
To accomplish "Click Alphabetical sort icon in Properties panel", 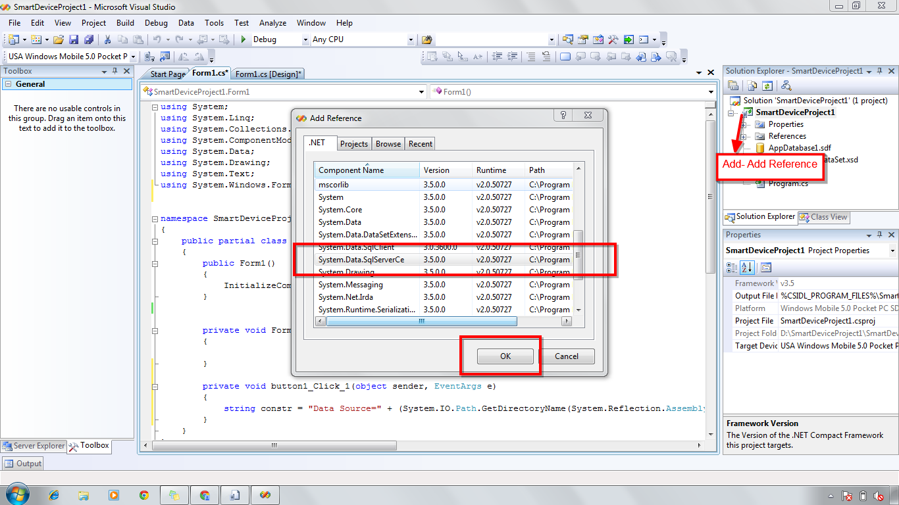I will tap(746, 268).
